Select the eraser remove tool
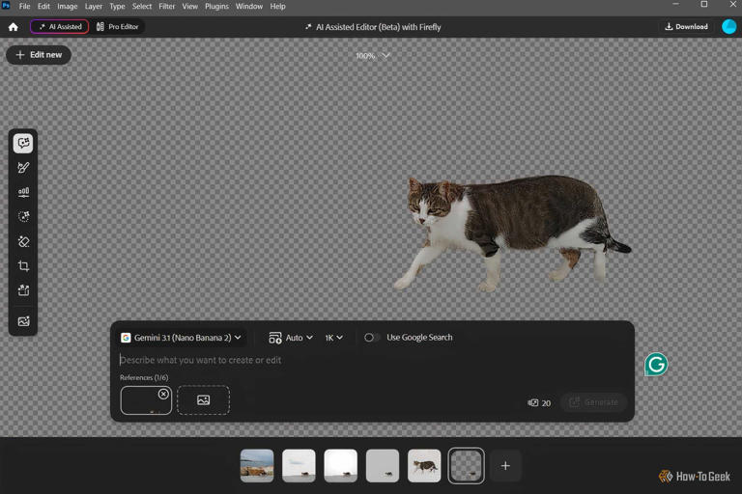 click(x=23, y=241)
